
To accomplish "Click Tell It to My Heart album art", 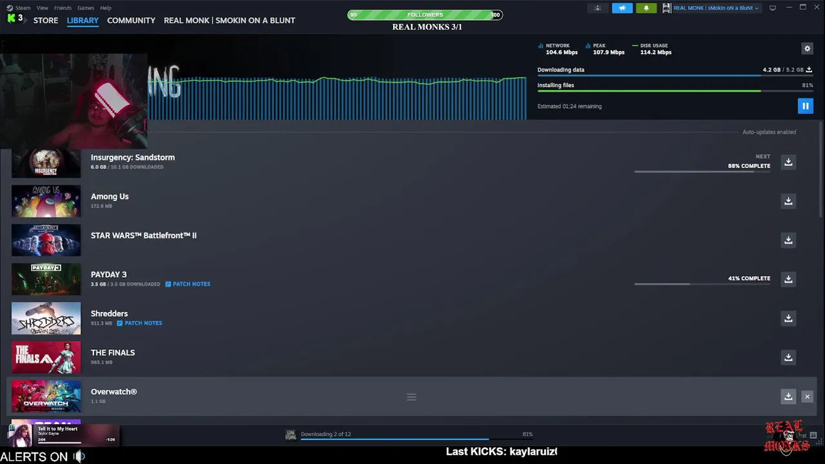I will pos(20,434).
